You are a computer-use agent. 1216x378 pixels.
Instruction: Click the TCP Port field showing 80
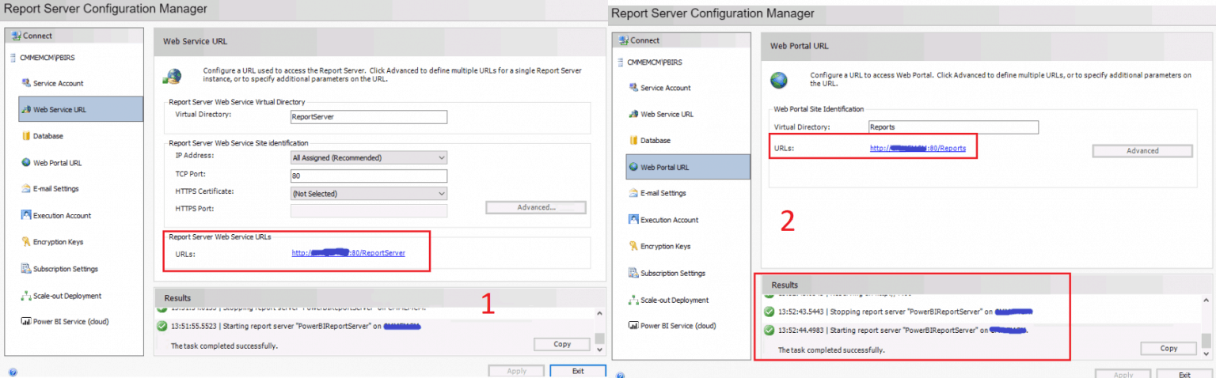tap(369, 176)
